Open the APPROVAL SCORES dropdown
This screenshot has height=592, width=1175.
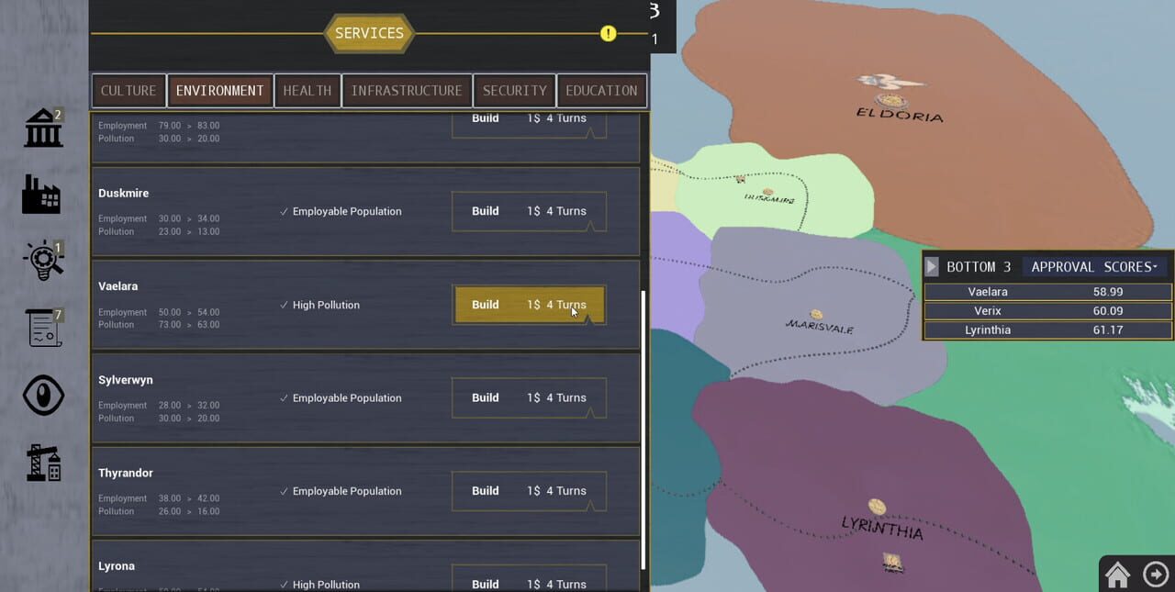1094,266
